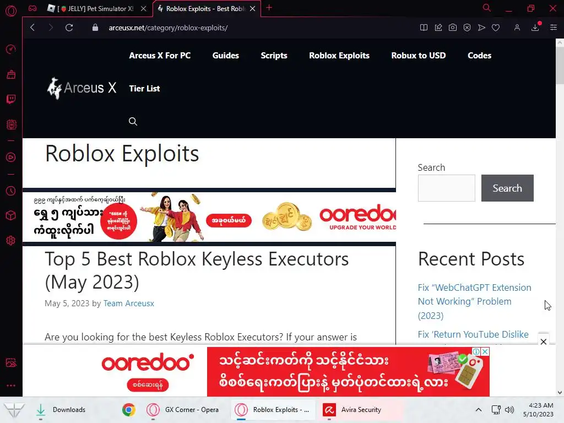564x423 pixels.
Task: Reload the current page
Action: [69, 28]
